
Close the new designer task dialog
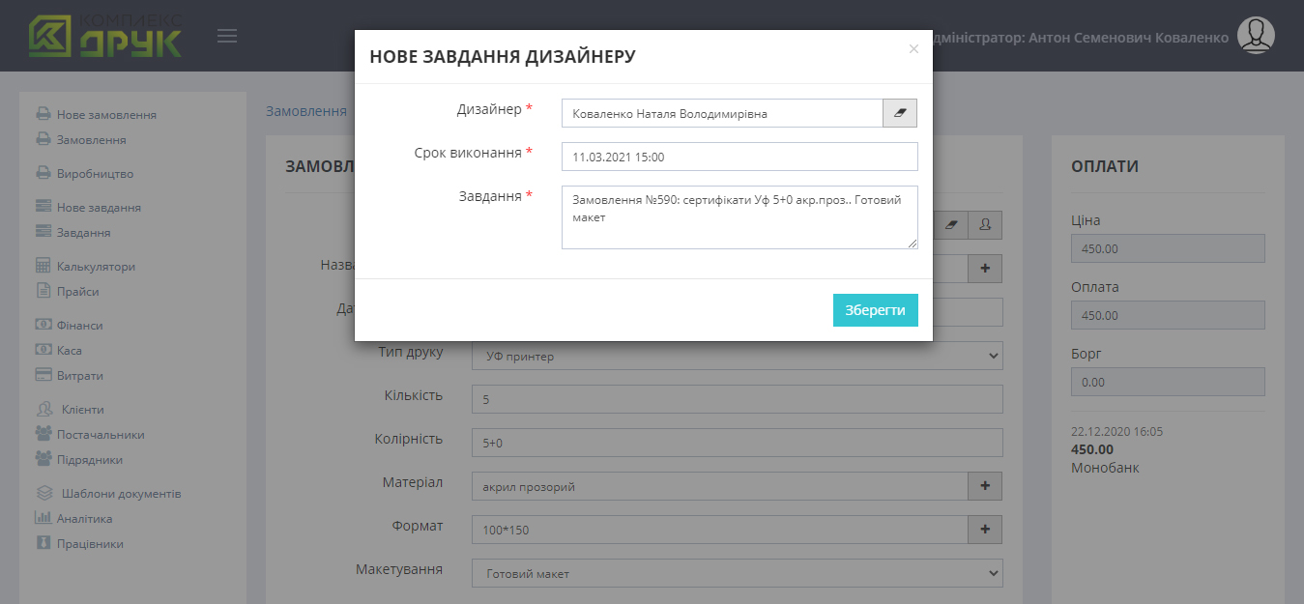(913, 49)
